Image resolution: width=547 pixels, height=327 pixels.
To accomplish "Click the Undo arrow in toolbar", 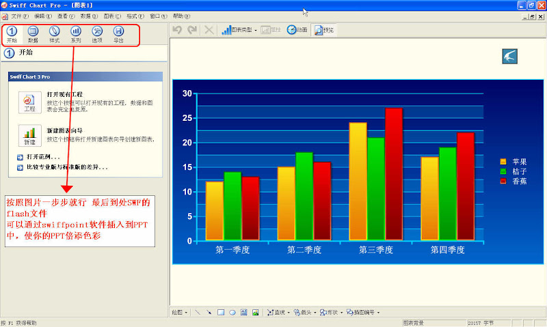I will tap(177, 30).
